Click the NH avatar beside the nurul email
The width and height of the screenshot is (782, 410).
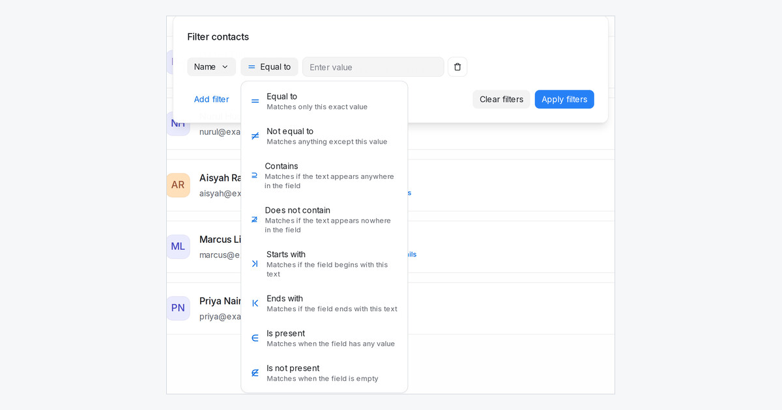pos(178,123)
